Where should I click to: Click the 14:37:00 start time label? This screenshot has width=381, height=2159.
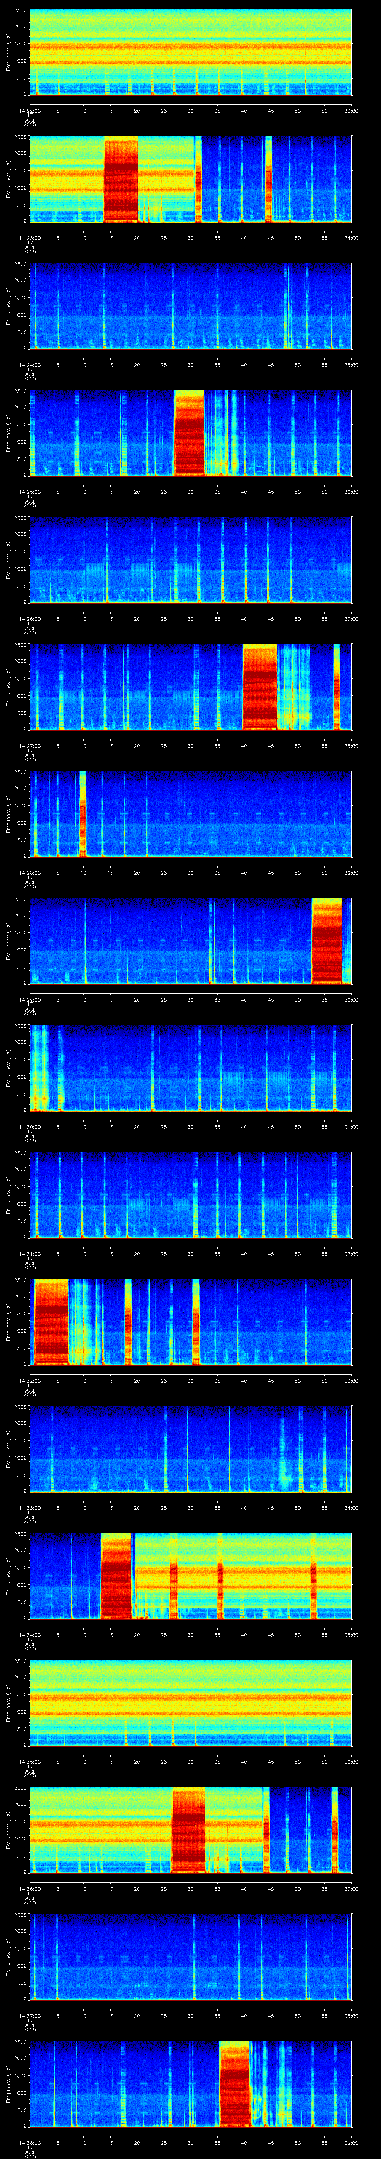coord(30,2016)
